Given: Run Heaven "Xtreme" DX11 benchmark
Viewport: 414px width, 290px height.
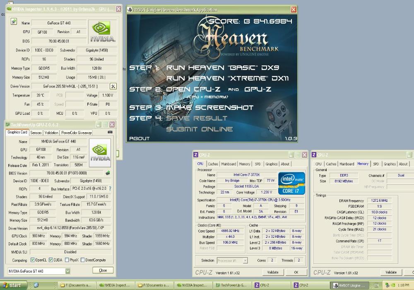Looking at the screenshot, I should [x=227, y=78].
